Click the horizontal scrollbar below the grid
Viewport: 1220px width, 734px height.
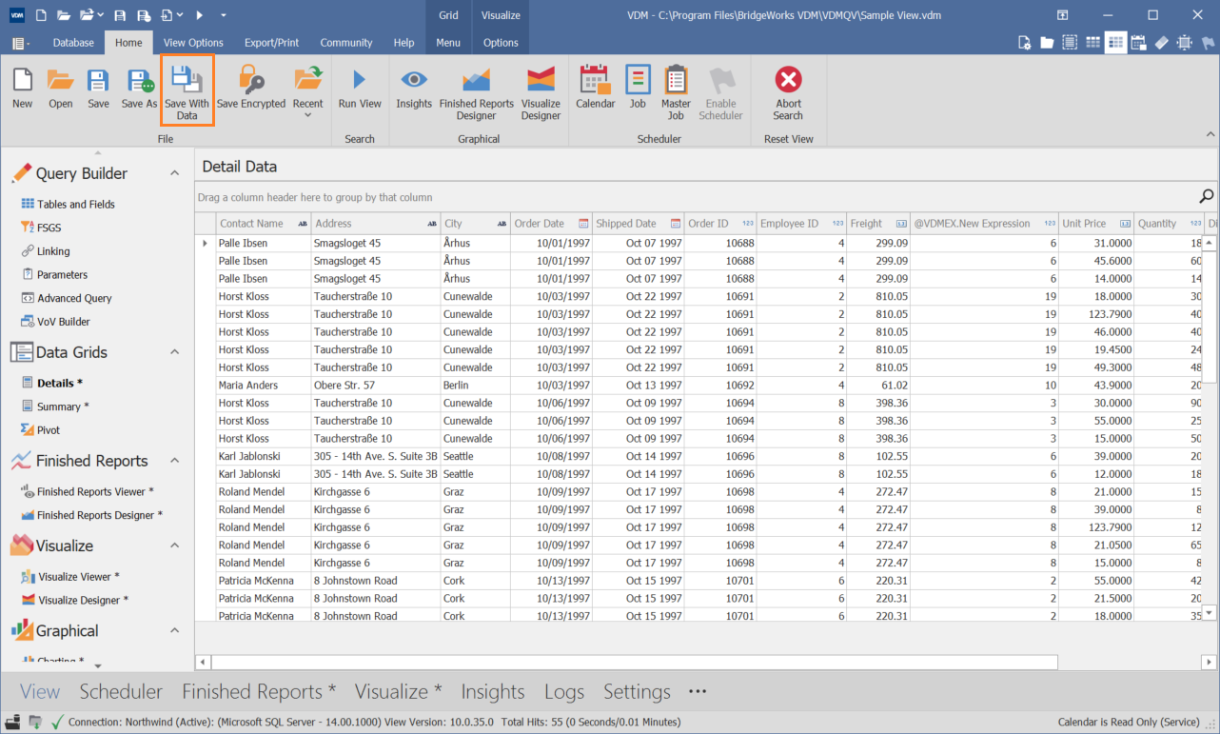(x=634, y=662)
